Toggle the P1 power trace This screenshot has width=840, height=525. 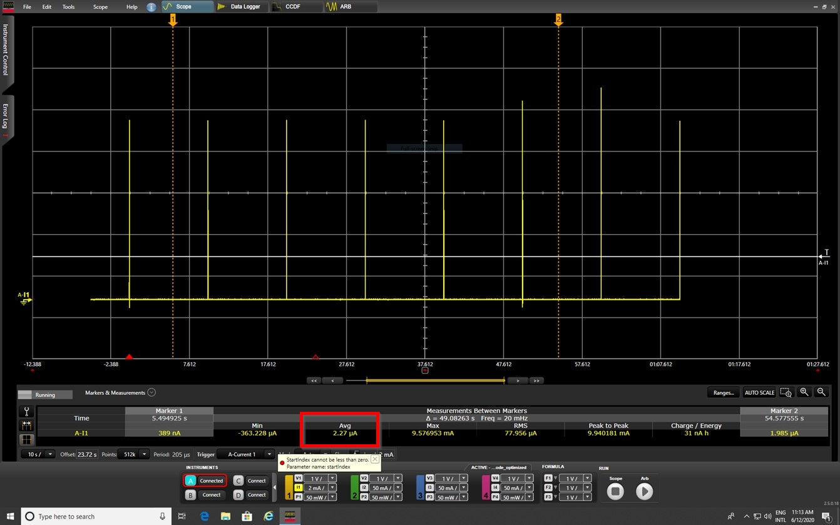click(x=299, y=497)
